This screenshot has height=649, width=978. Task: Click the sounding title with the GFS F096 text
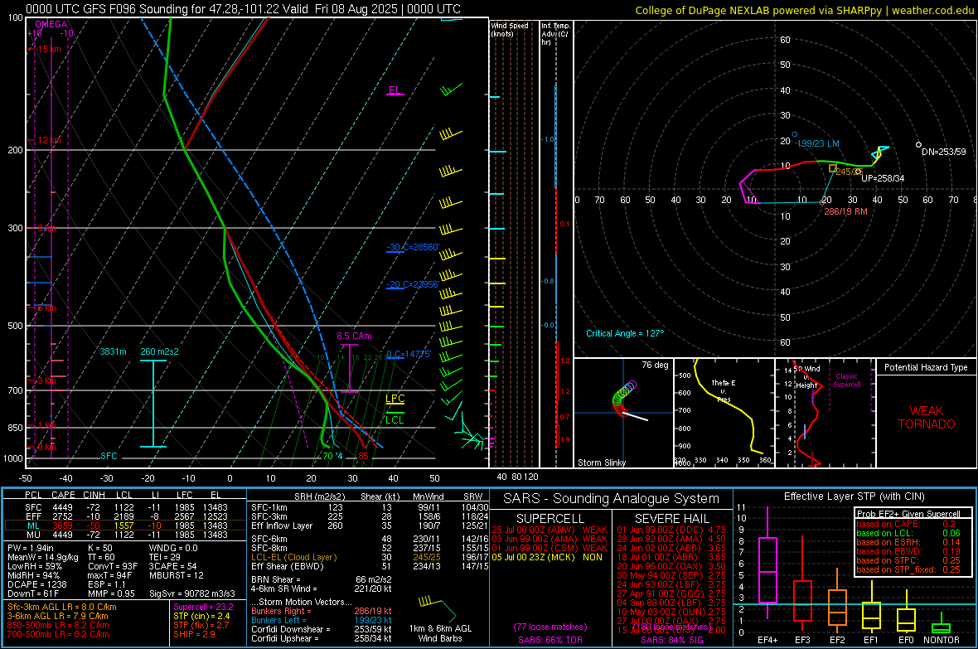coord(243,9)
